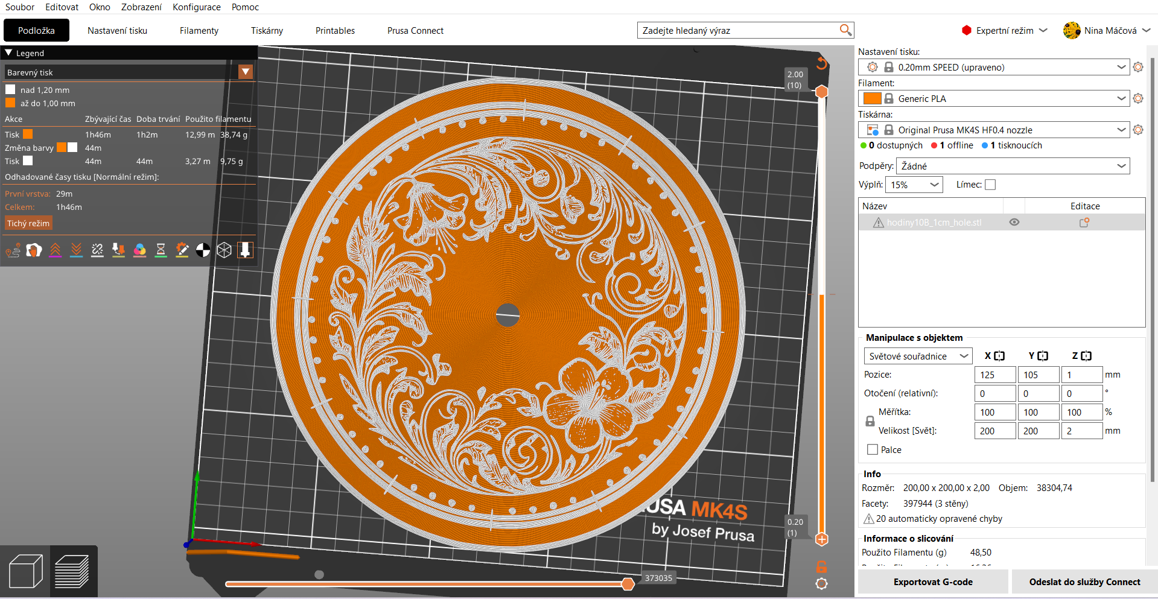The image size is (1158, 599).
Task: Switch to the Filamenty tab
Action: tap(199, 31)
